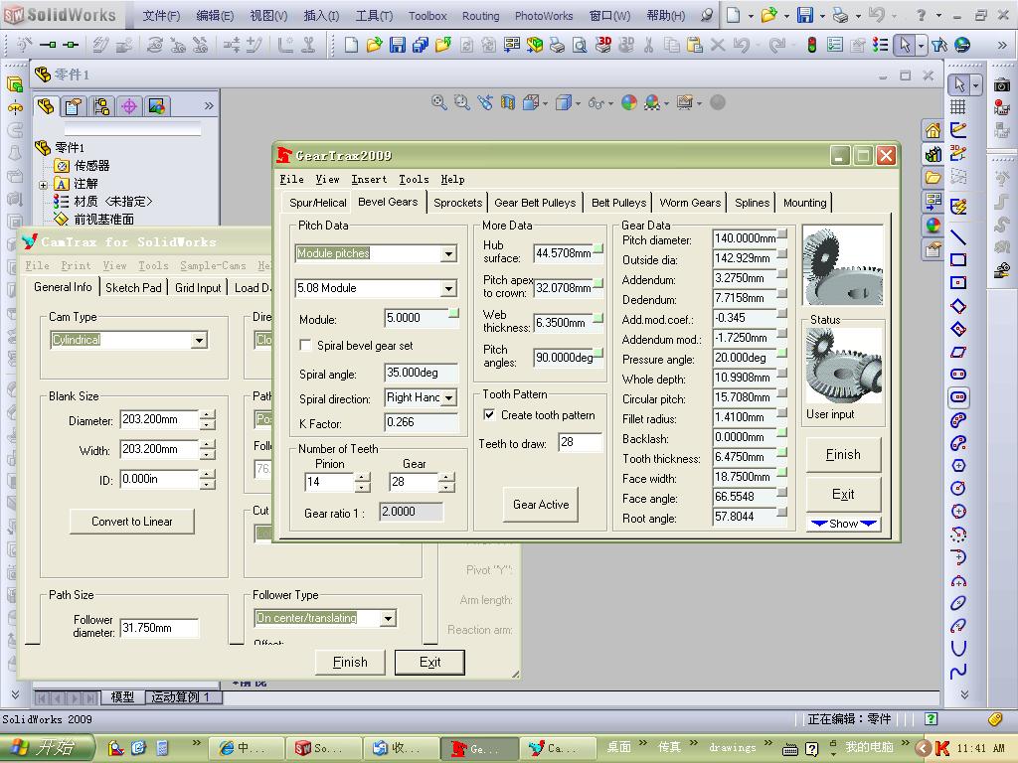1018x763 pixels.
Task: Open the DimXpertManager tab icon
Action: (x=129, y=105)
